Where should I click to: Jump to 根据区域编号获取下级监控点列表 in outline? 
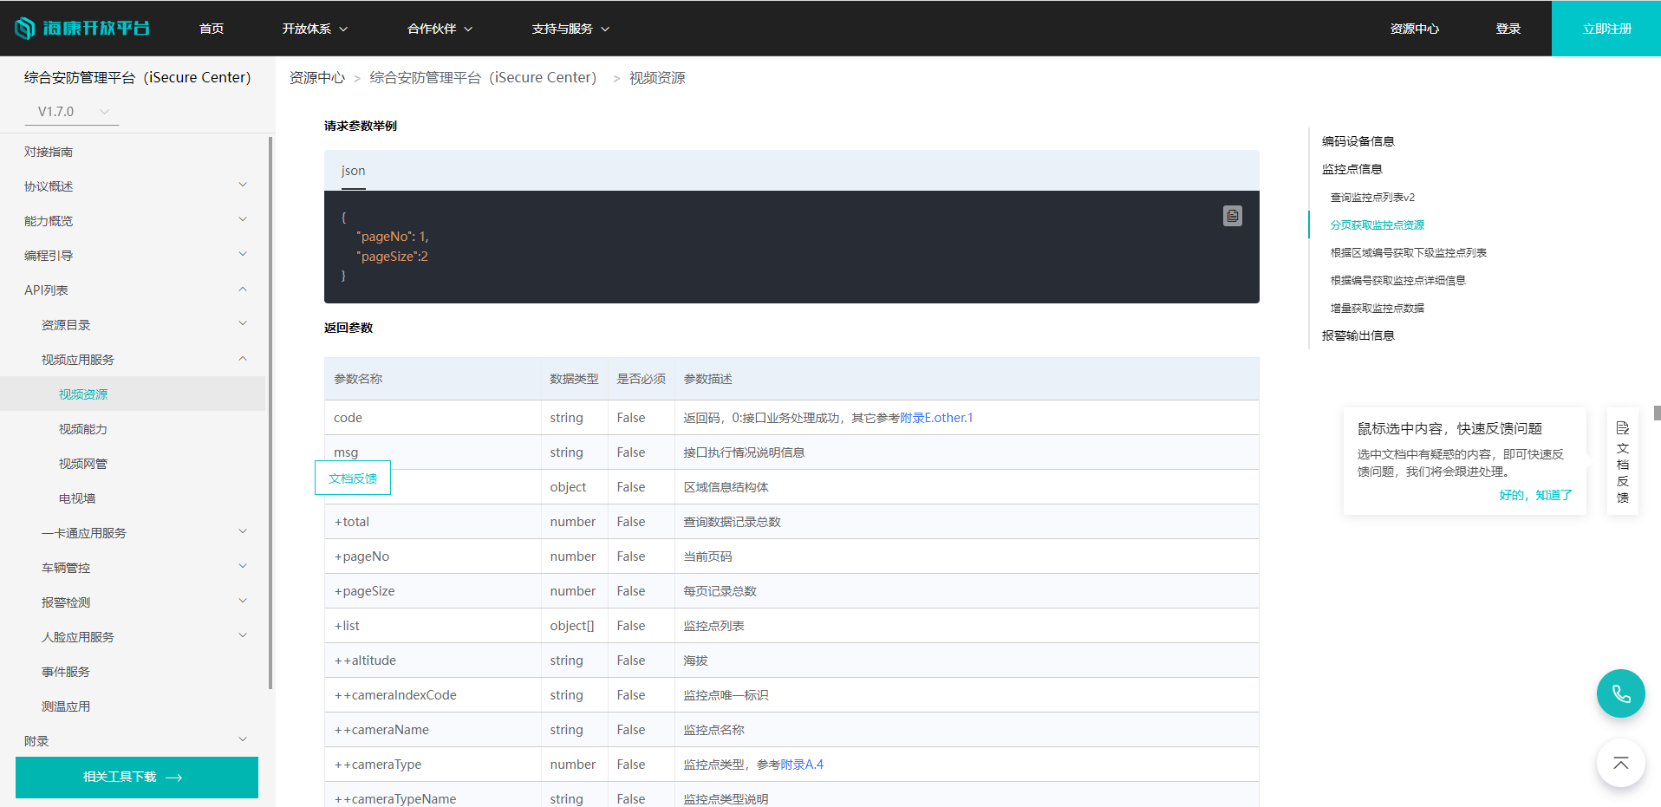[1409, 252]
